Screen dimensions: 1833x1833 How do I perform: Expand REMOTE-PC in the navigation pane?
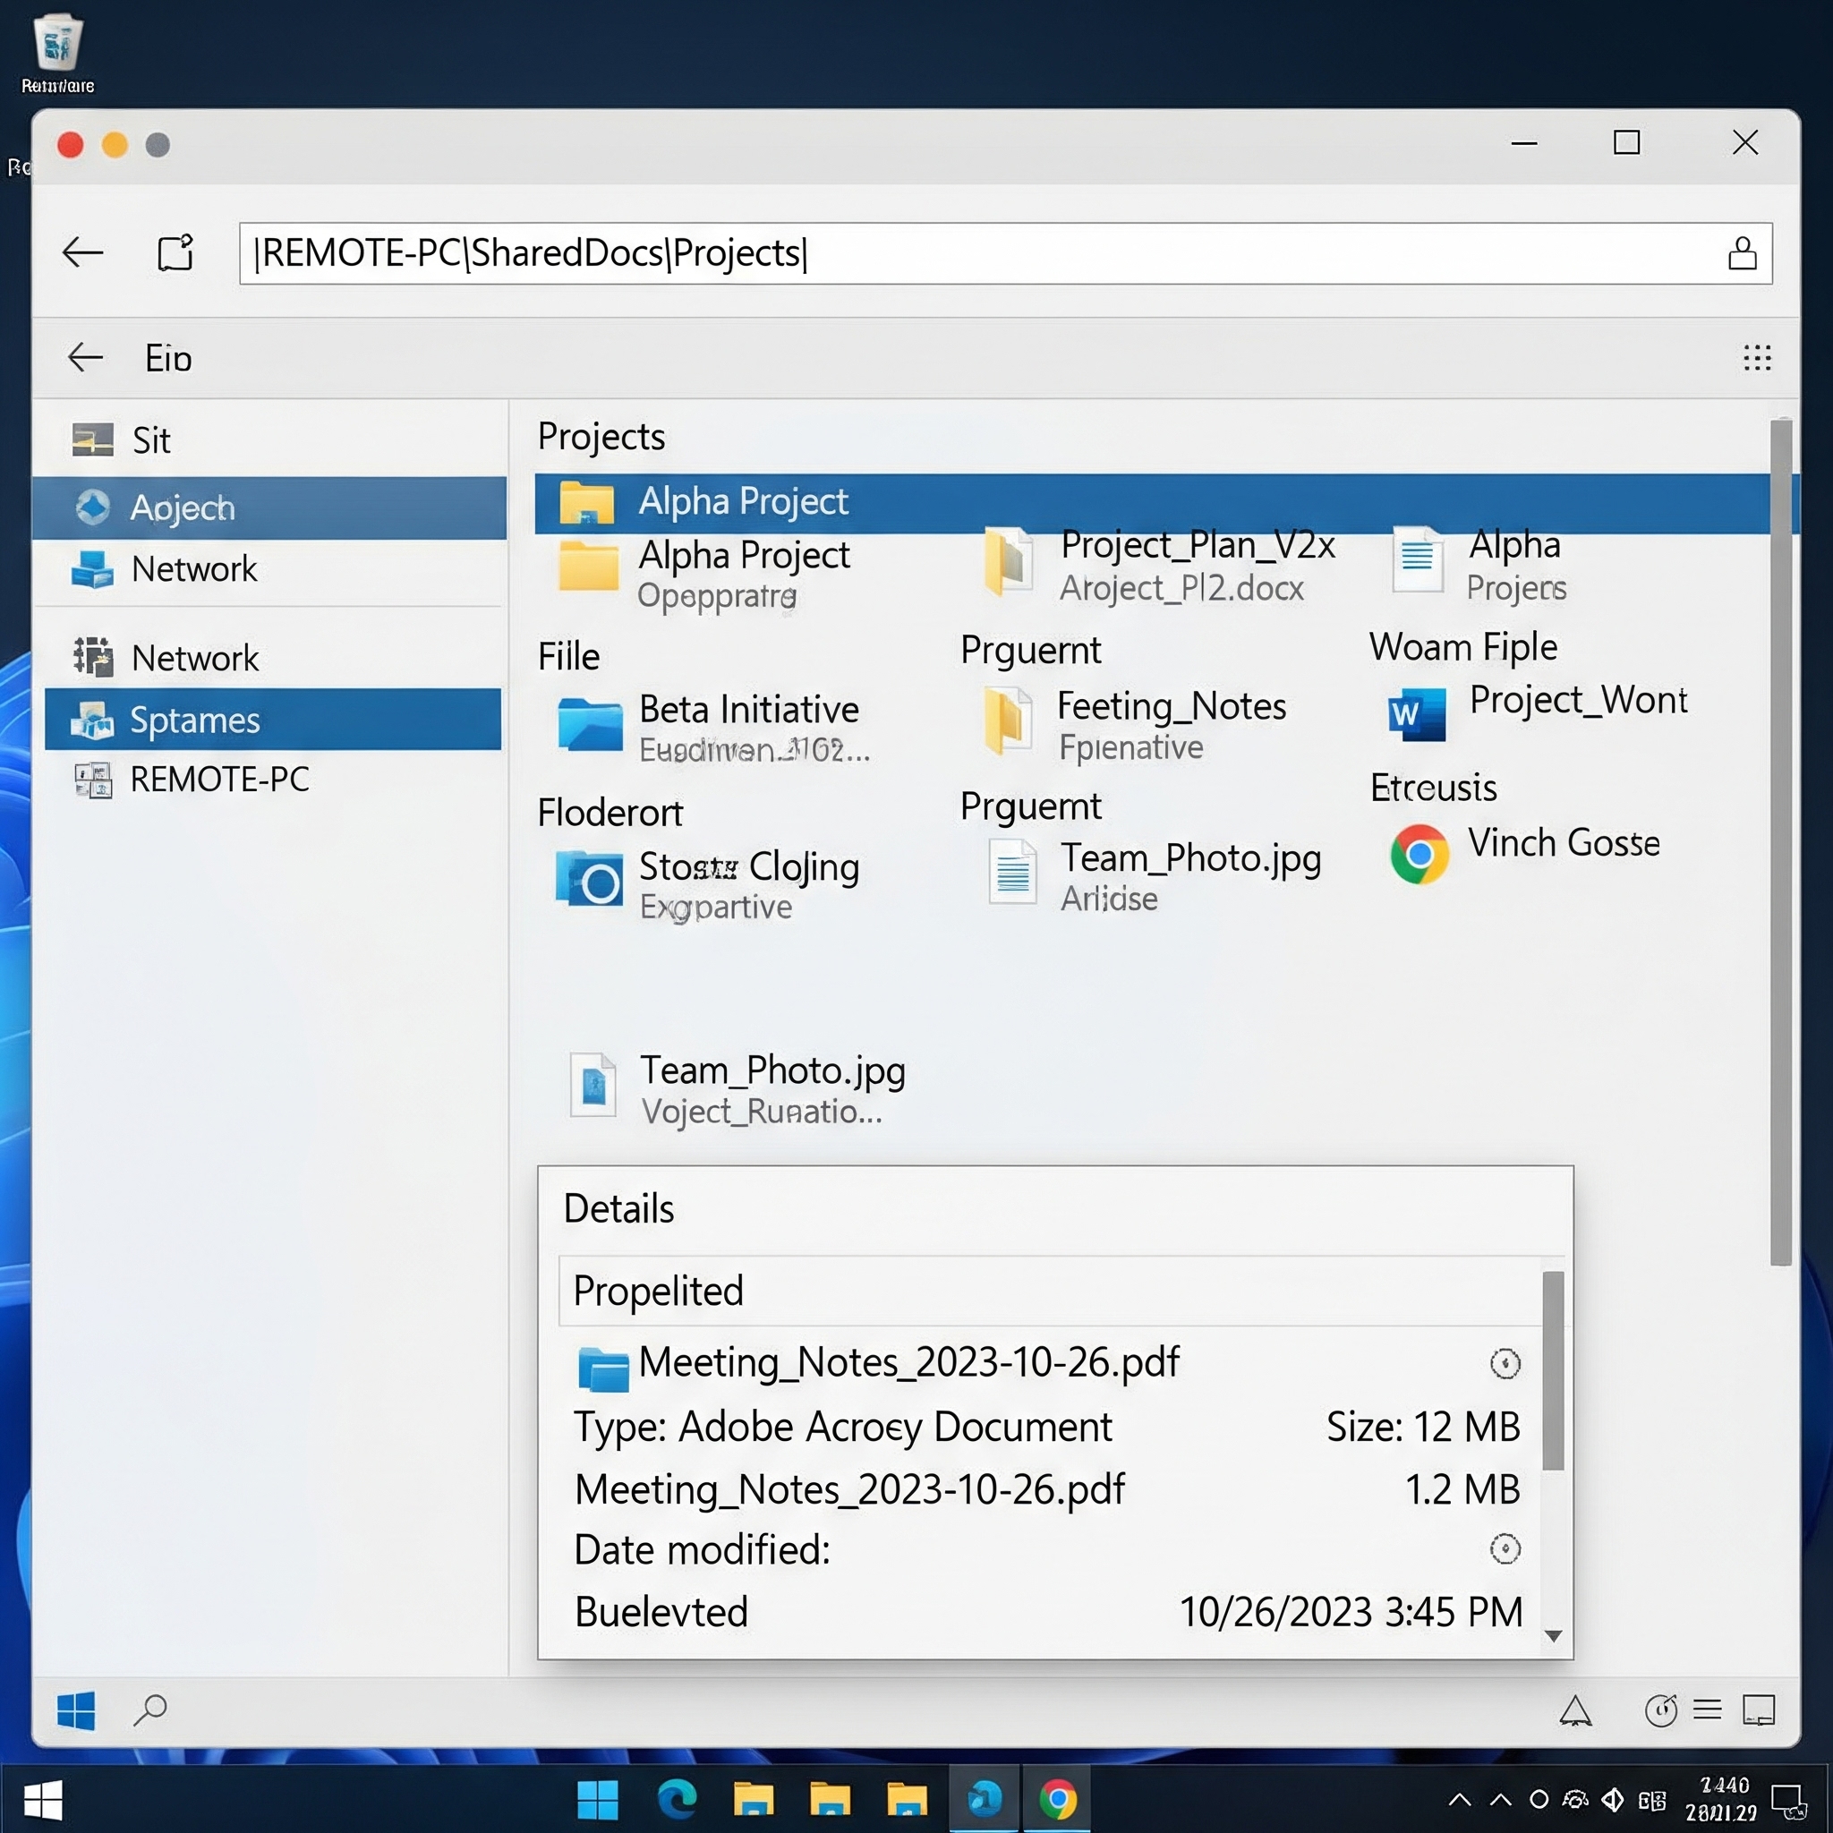click(x=219, y=779)
